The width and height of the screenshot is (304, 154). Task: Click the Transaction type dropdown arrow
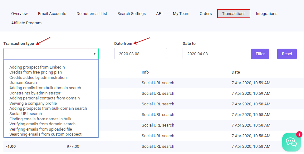[x=95, y=54]
